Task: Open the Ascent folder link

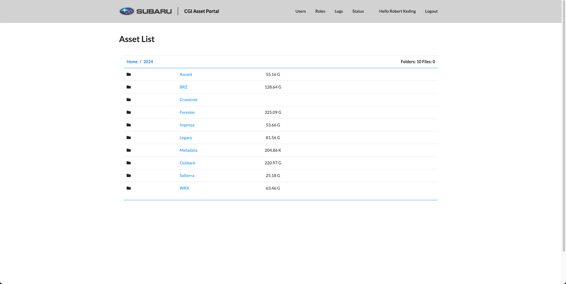Action: pyautogui.click(x=186, y=74)
